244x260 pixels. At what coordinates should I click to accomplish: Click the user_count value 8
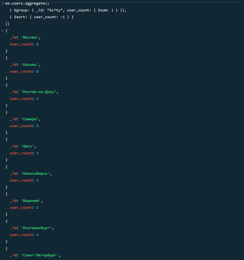tap(37, 44)
